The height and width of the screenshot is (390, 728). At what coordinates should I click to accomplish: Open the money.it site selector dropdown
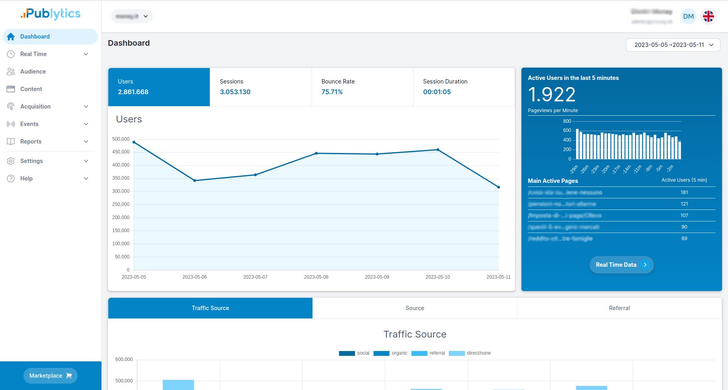pos(132,16)
